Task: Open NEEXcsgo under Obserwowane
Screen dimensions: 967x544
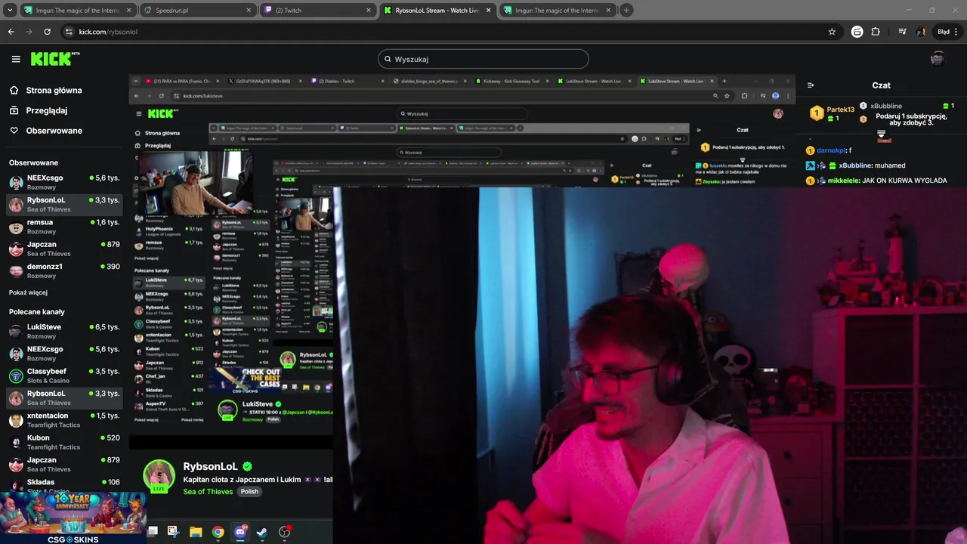Action: point(63,182)
